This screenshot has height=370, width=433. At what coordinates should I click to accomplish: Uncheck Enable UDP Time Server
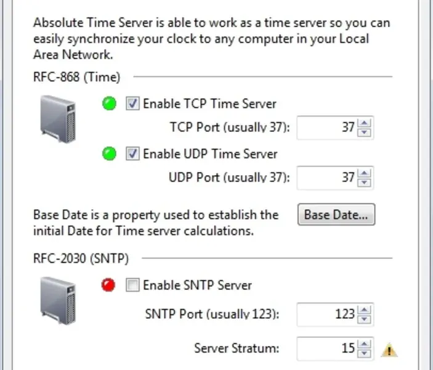click(x=132, y=154)
